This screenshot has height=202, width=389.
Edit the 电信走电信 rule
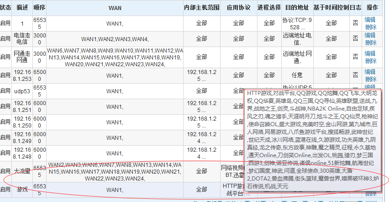(x=370, y=35)
